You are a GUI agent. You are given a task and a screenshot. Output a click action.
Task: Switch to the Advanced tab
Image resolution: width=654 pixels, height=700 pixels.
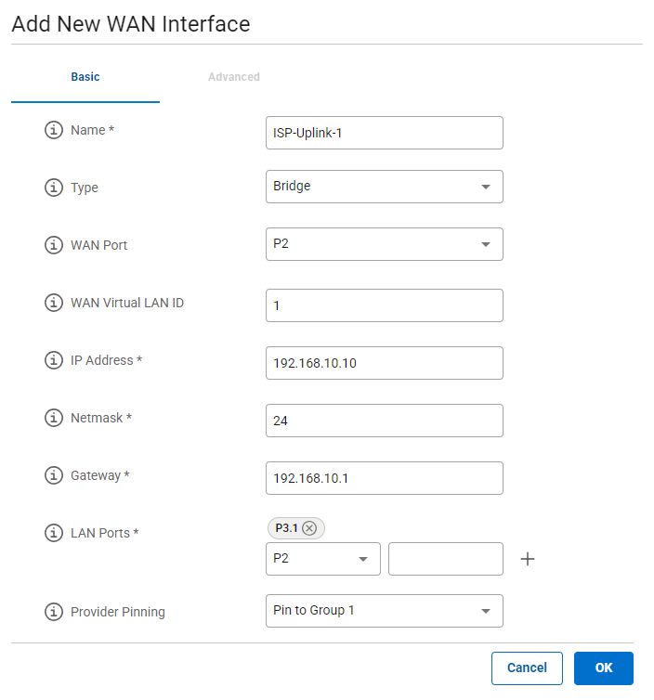[234, 77]
